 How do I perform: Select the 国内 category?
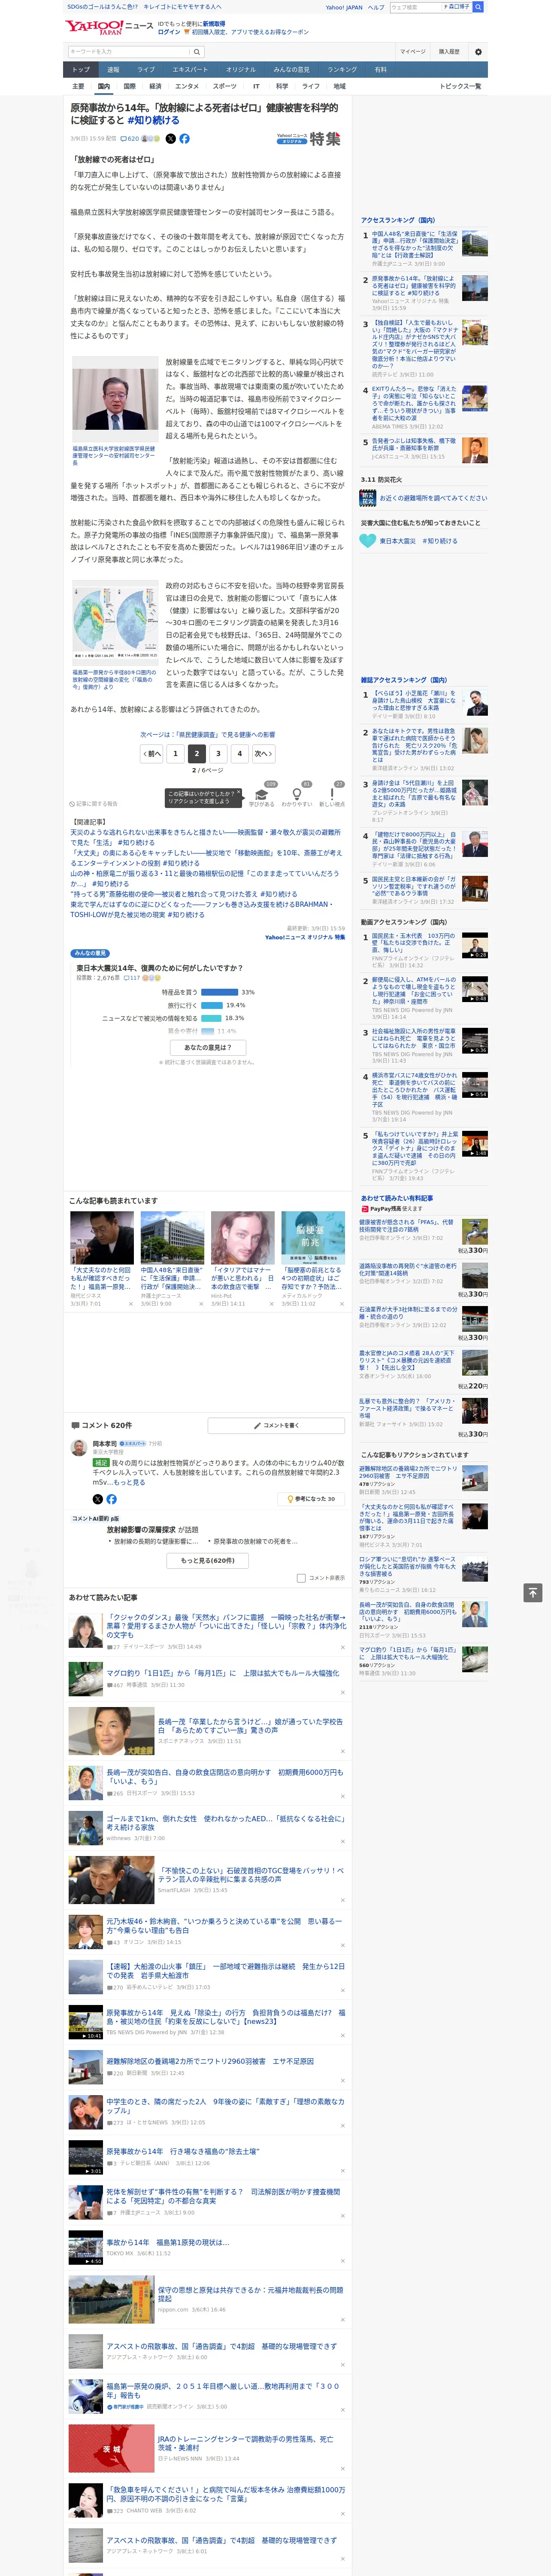pyautogui.click(x=104, y=86)
